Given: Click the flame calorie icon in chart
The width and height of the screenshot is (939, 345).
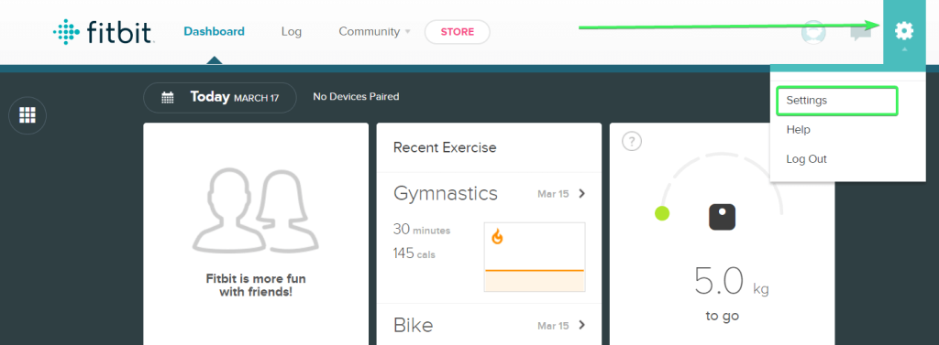Looking at the screenshot, I should (x=497, y=237).
